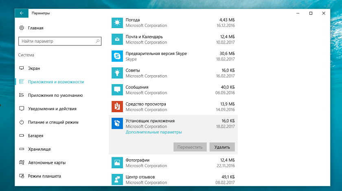Click the Хранилище drive icon
The image size is (342, 191).
(x=22, y=149)
